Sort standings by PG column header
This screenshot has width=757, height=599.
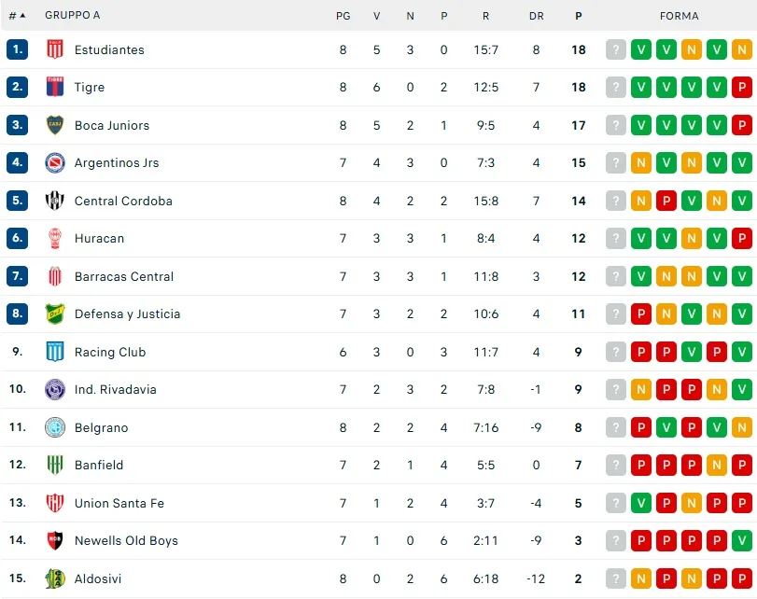(x=343, y=16)
